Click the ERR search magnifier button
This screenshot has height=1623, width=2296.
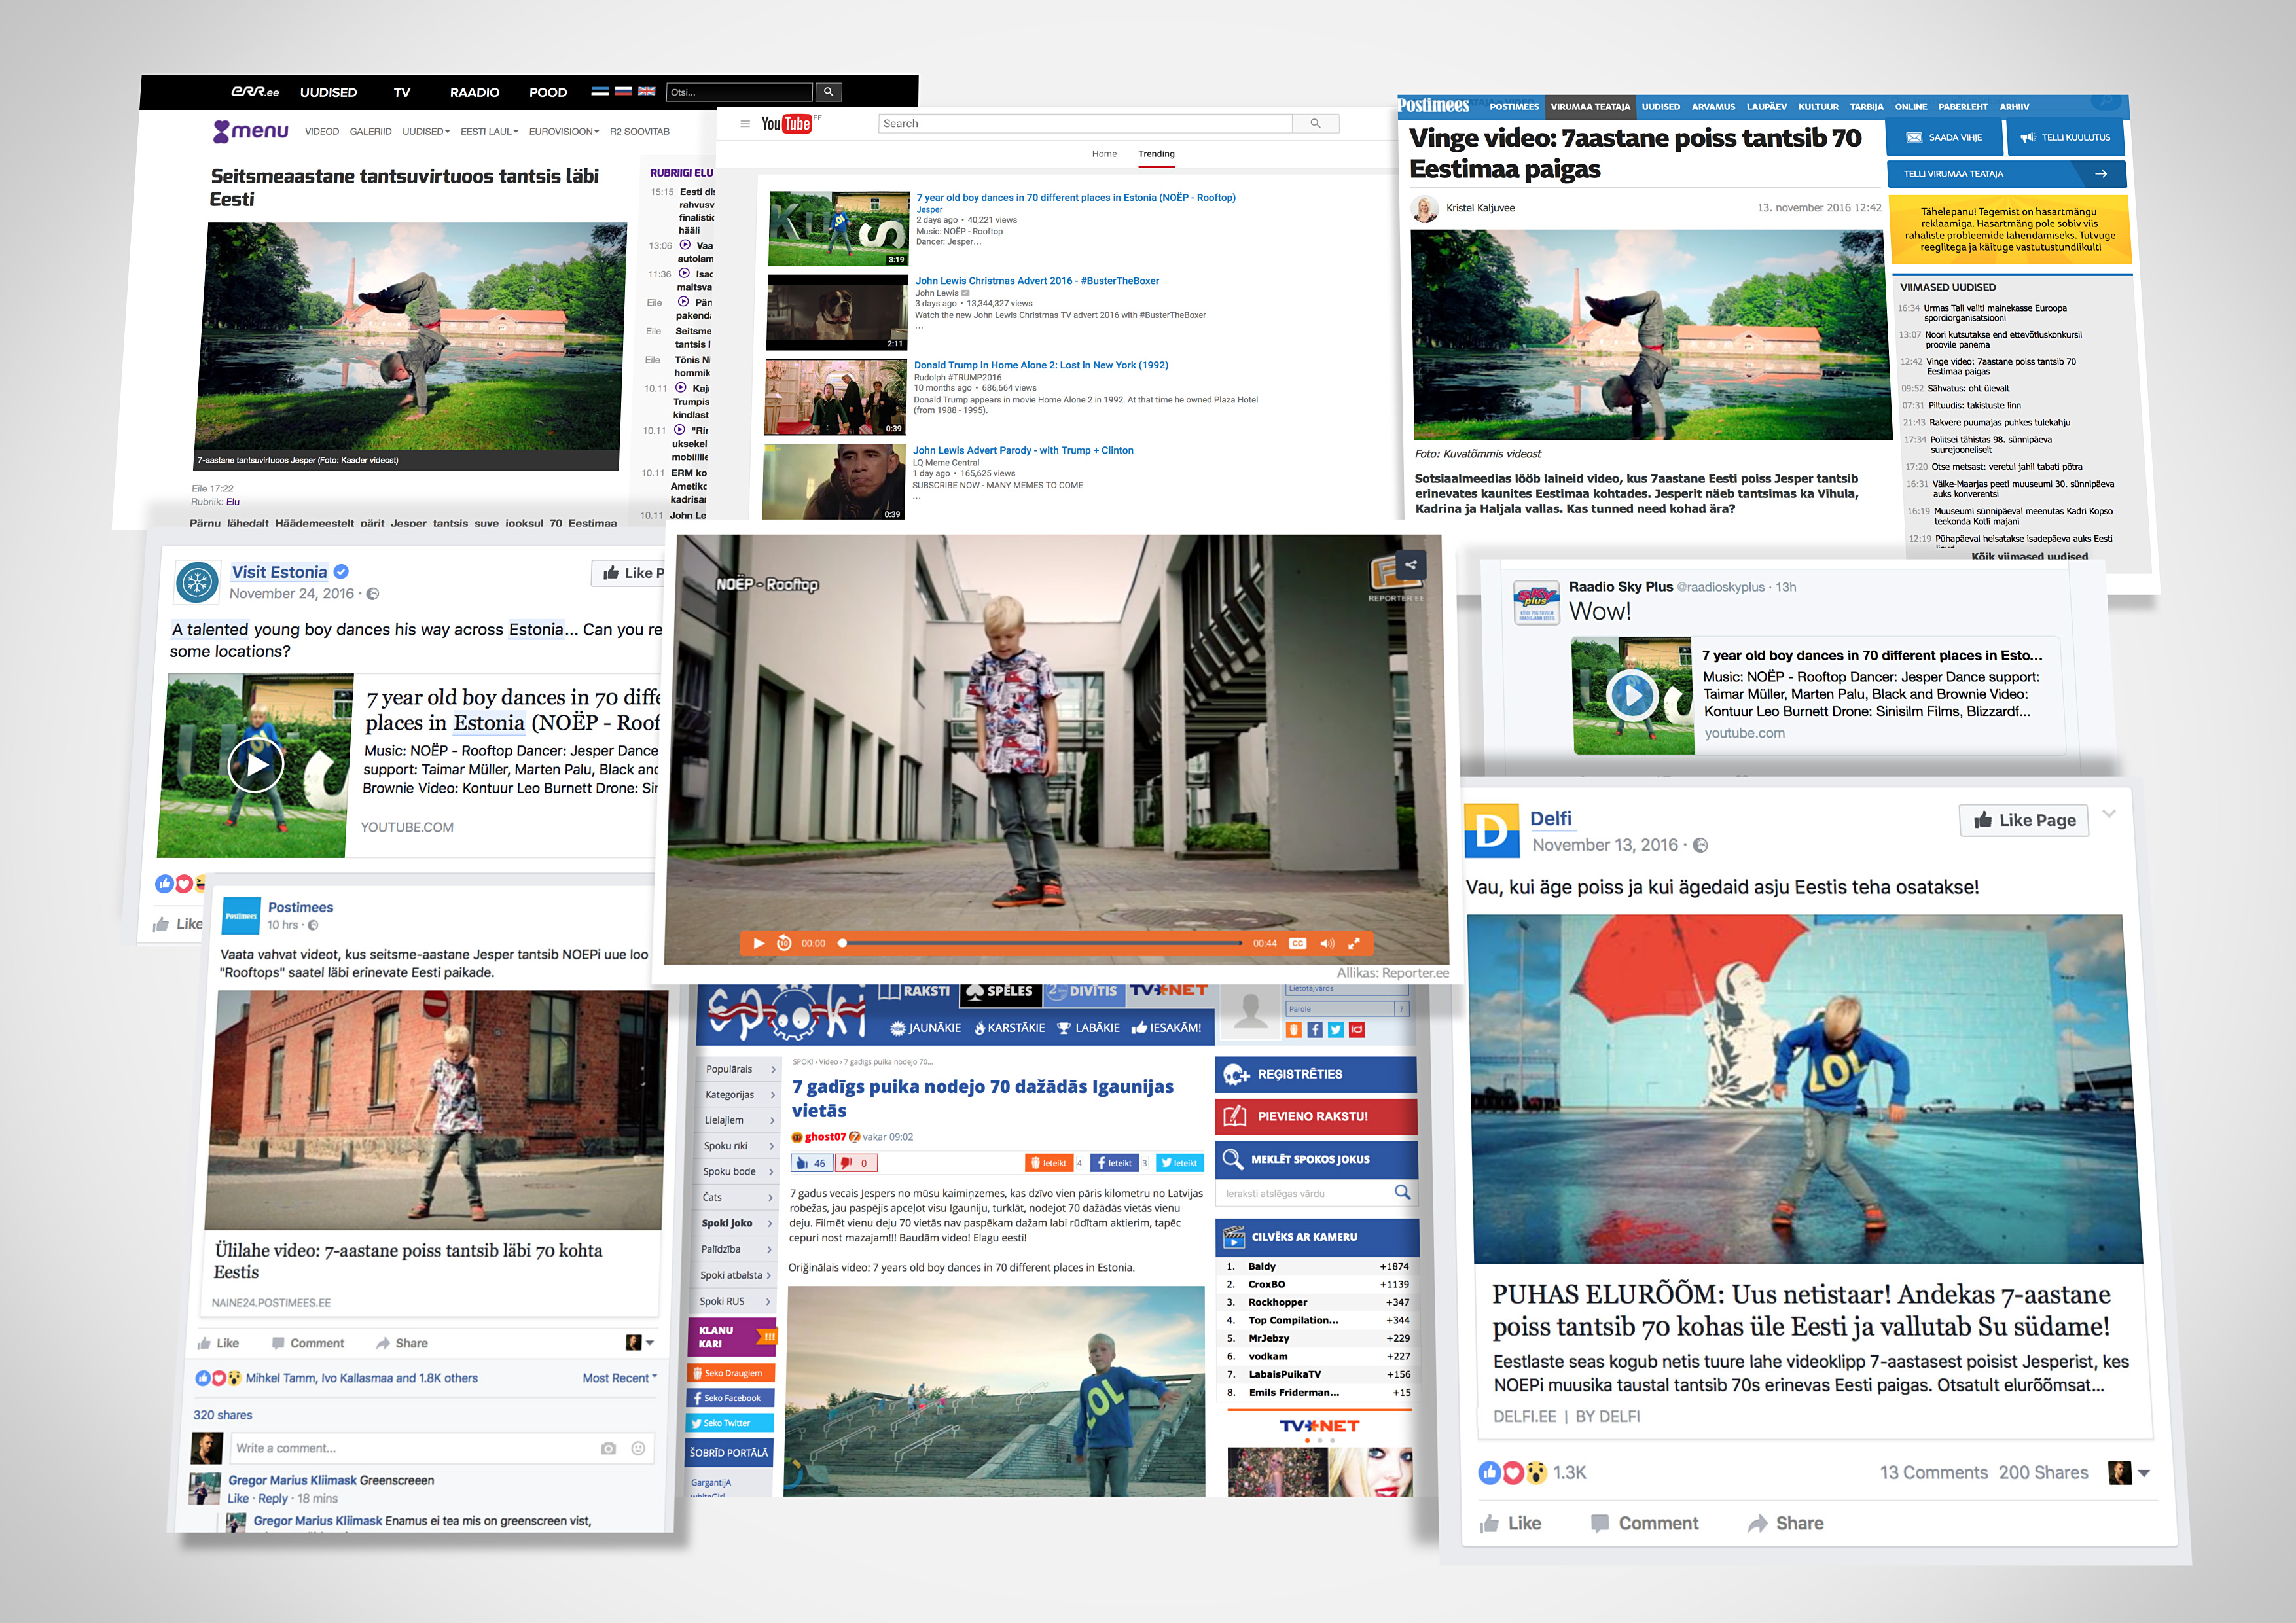click(x=828, y=92)
